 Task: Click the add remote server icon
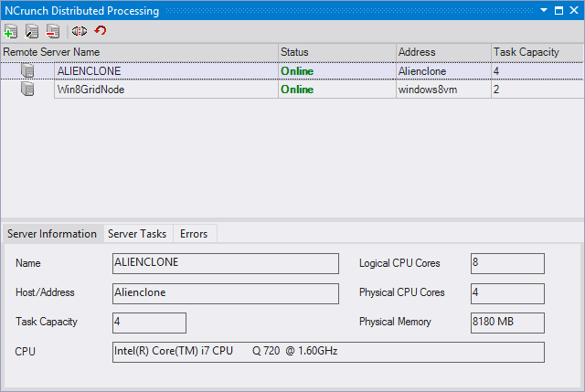click(x=11, y=31)
